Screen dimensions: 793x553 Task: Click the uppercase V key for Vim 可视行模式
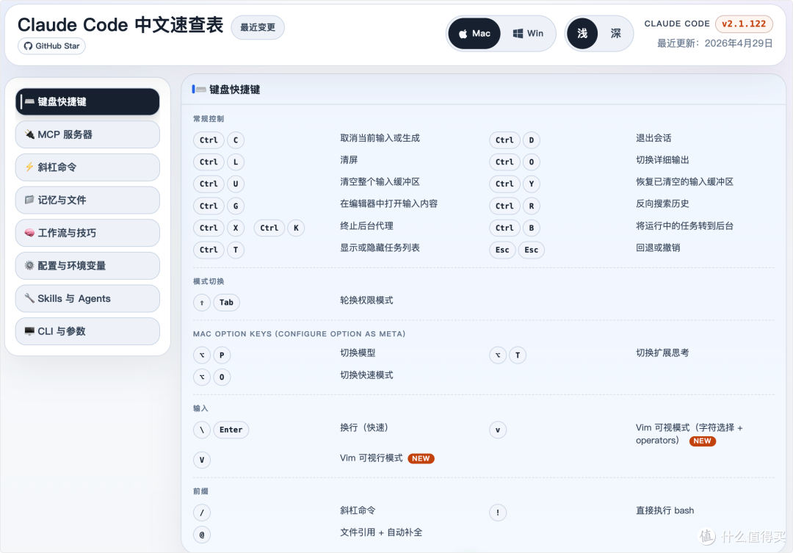[202, 460]
